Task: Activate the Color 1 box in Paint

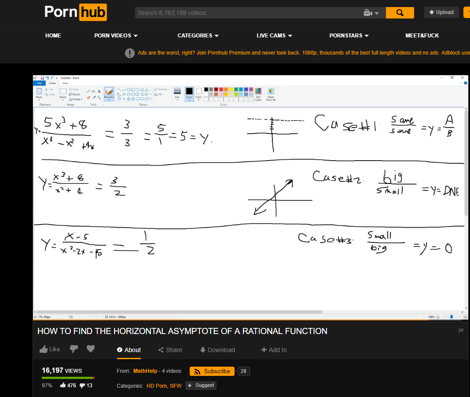Action: point(189,94)
